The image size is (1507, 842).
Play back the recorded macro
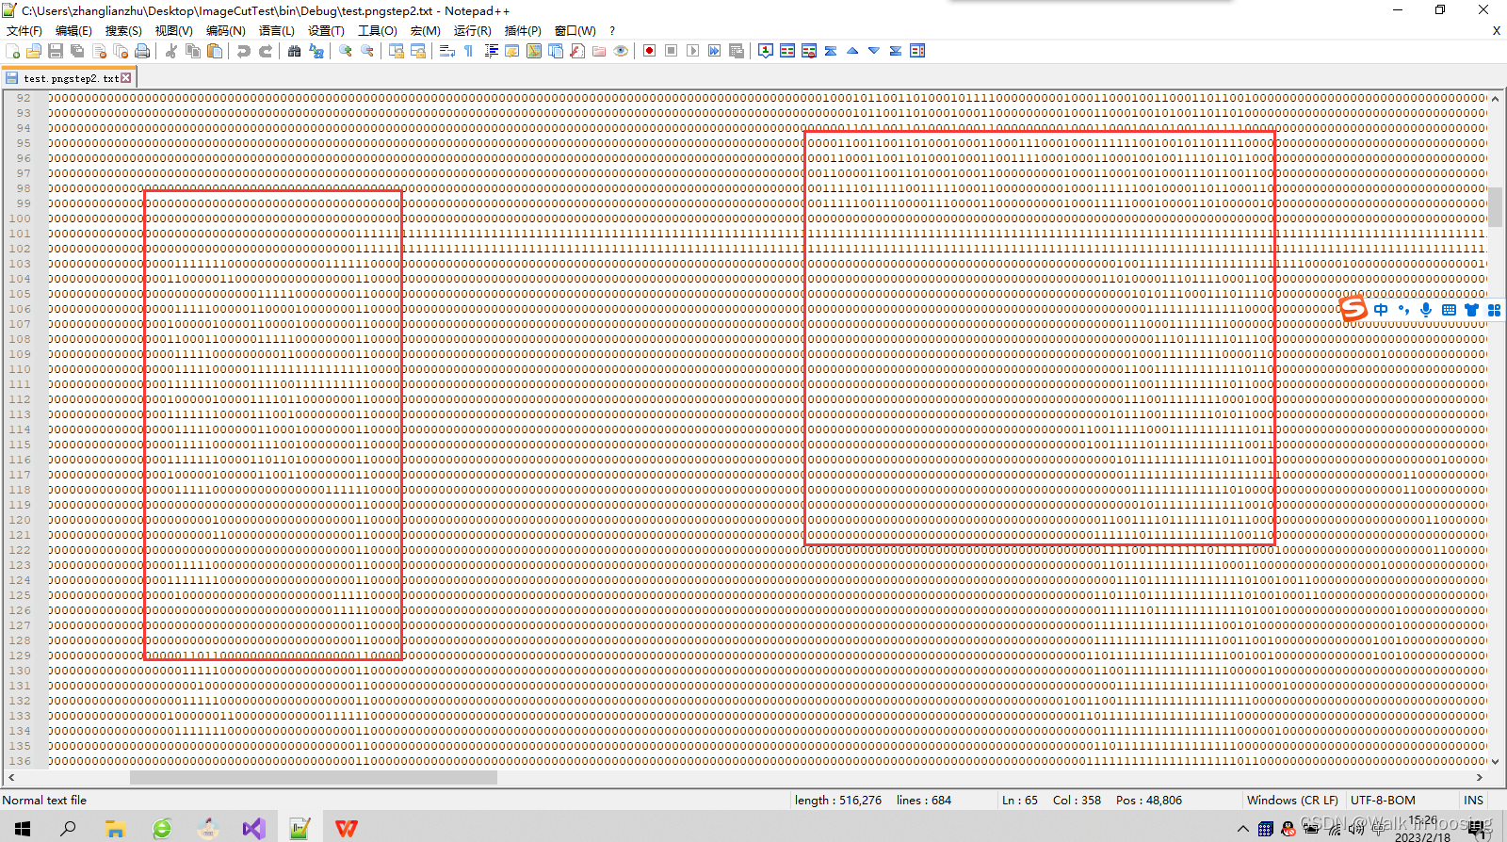693,51
